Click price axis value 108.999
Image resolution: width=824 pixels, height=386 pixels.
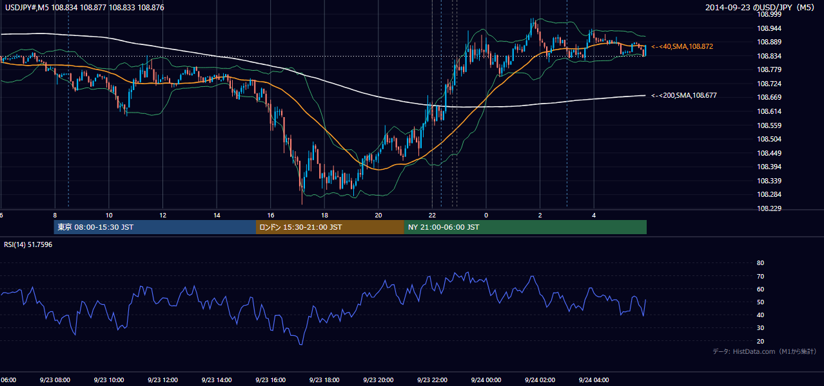coord(769,14)
